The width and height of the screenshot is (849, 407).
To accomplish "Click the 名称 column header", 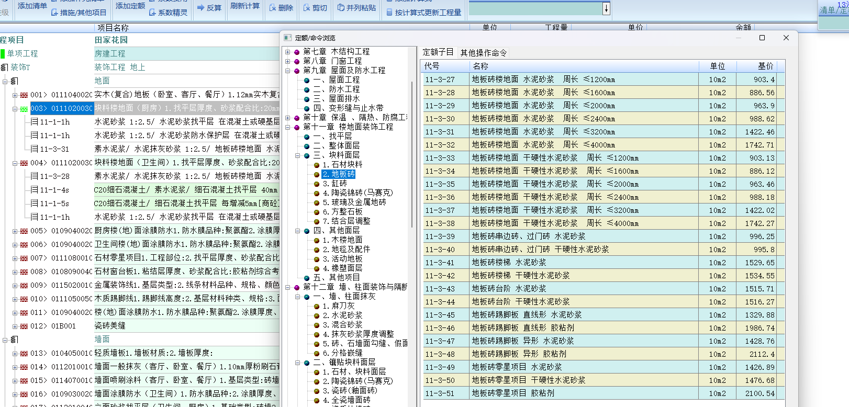I will point(584,66).
